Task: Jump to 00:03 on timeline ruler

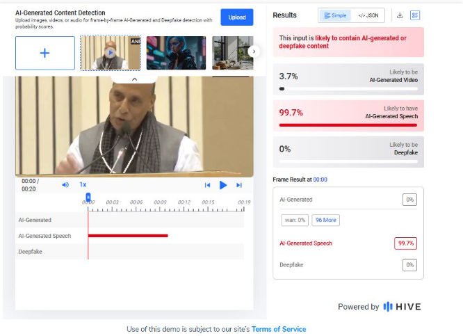Action: pyautogui.click(x=112, y=202)
